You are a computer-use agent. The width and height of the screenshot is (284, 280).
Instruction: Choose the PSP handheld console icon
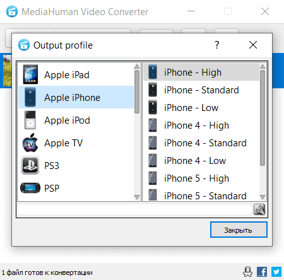[x=30, y=188]
